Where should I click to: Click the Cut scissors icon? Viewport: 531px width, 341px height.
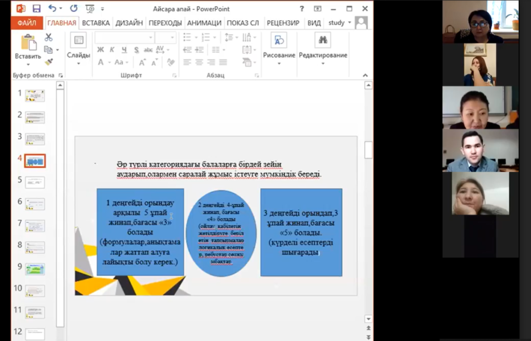[48, 37]
